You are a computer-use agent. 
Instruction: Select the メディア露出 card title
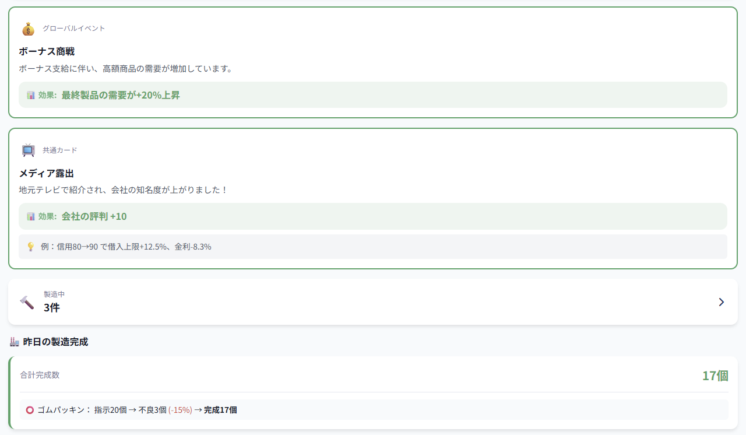47,173
